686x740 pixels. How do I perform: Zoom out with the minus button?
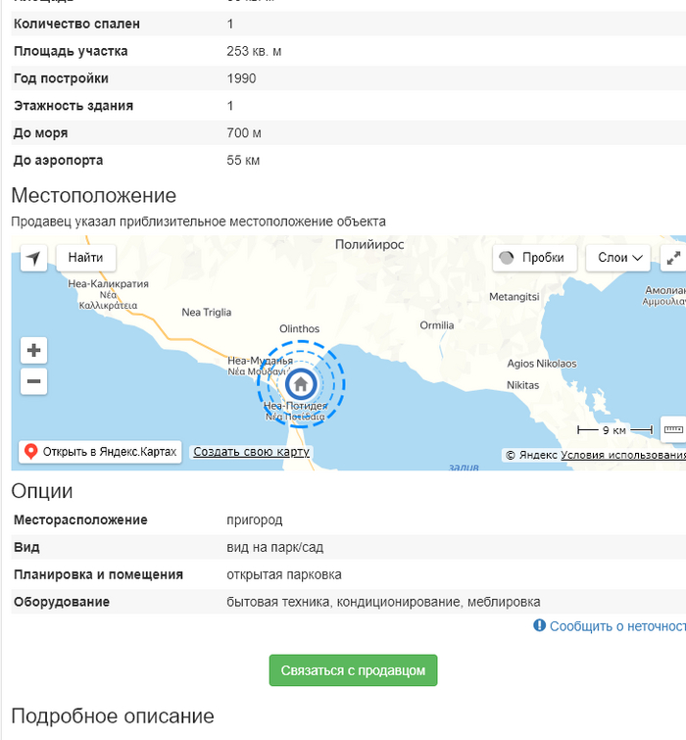click(34, 381)
